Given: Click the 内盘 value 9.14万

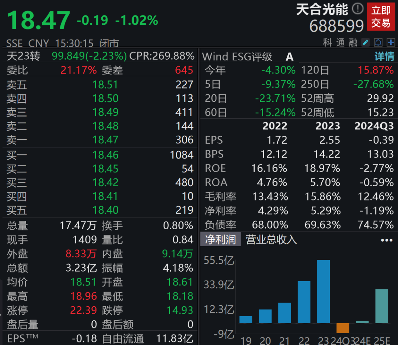Looking at the screenshot, I should pos(178,254).
